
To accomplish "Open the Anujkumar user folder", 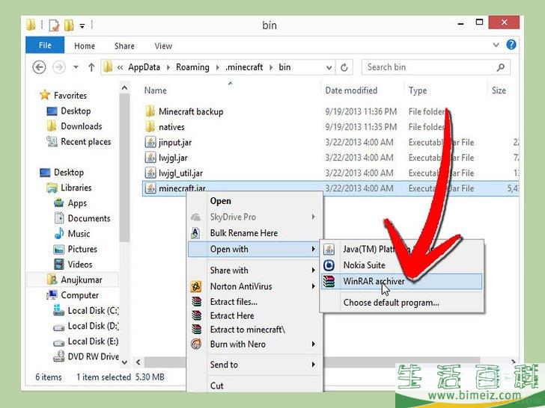I will 81,279.
